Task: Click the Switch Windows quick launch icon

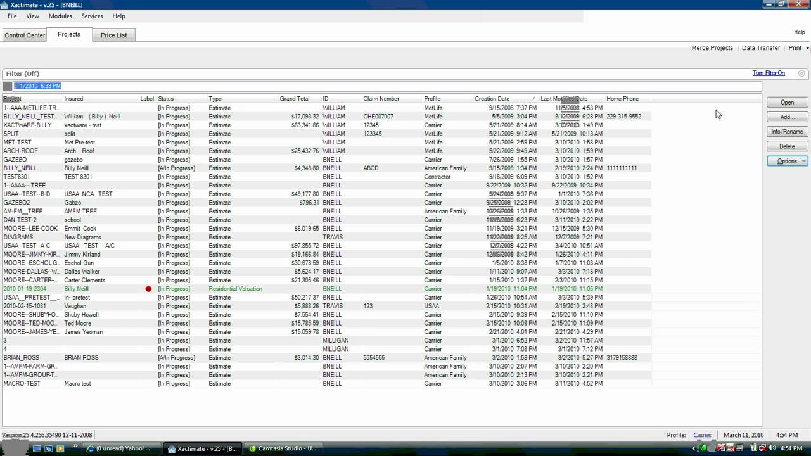Action: [x=49, y=448]
